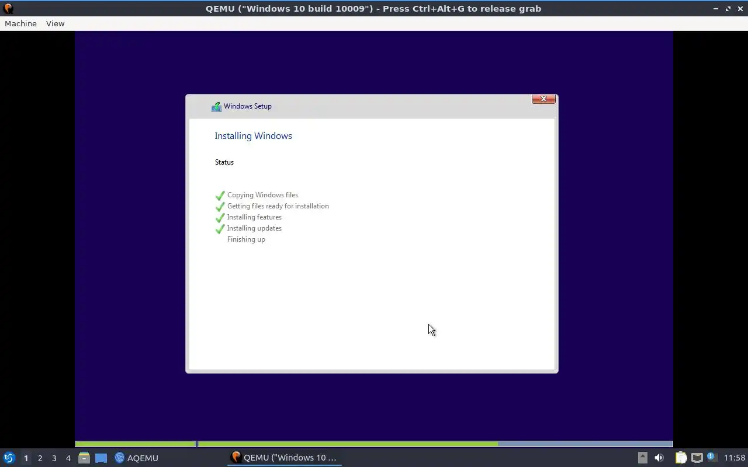Click the QEMU app icon in the title bar
The image size is (748, 467).
click(8, 9)
